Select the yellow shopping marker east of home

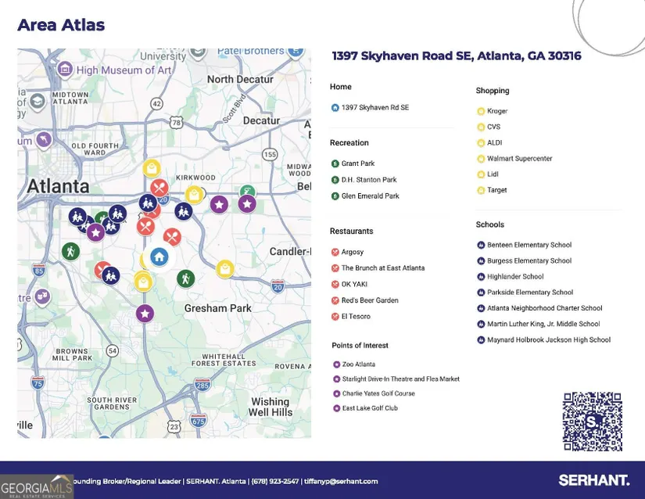[x=225, y=269]
